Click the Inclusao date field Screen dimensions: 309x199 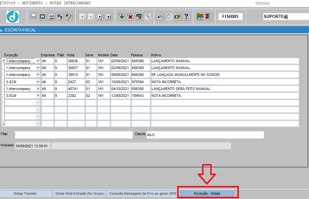click(x=32, y=146)
